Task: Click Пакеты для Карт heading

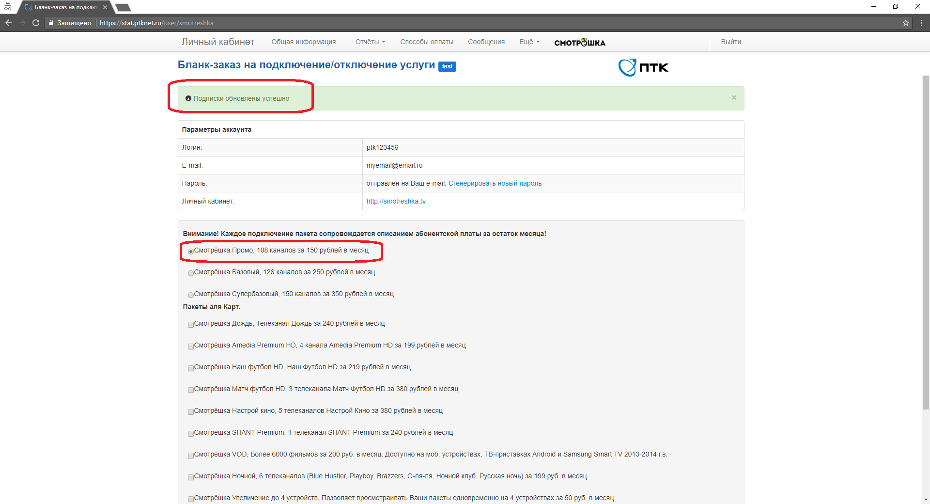Action: (211, 307)
